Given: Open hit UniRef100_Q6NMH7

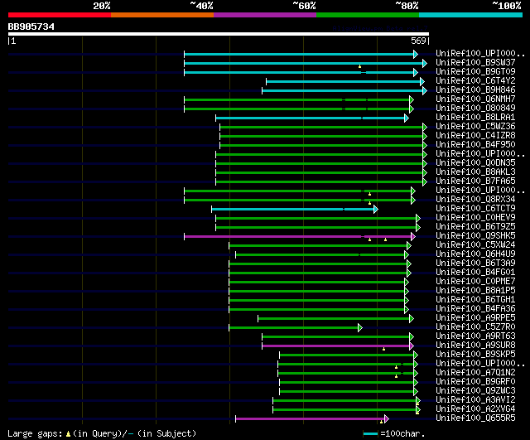Looking at the screenshot, I should click(x=475, y=99).
